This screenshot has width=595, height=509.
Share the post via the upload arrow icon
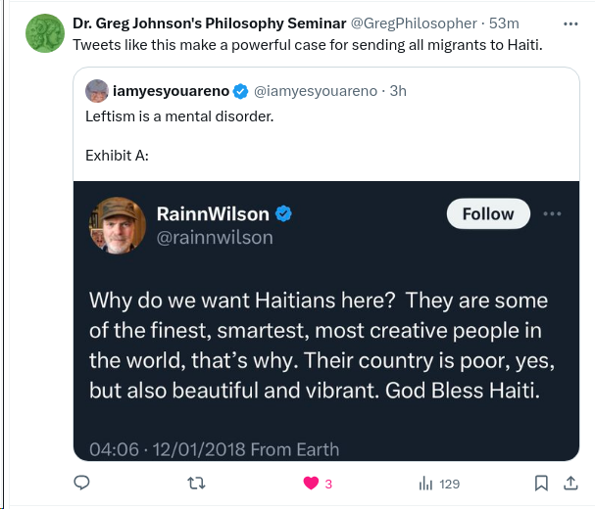point(570,483)
